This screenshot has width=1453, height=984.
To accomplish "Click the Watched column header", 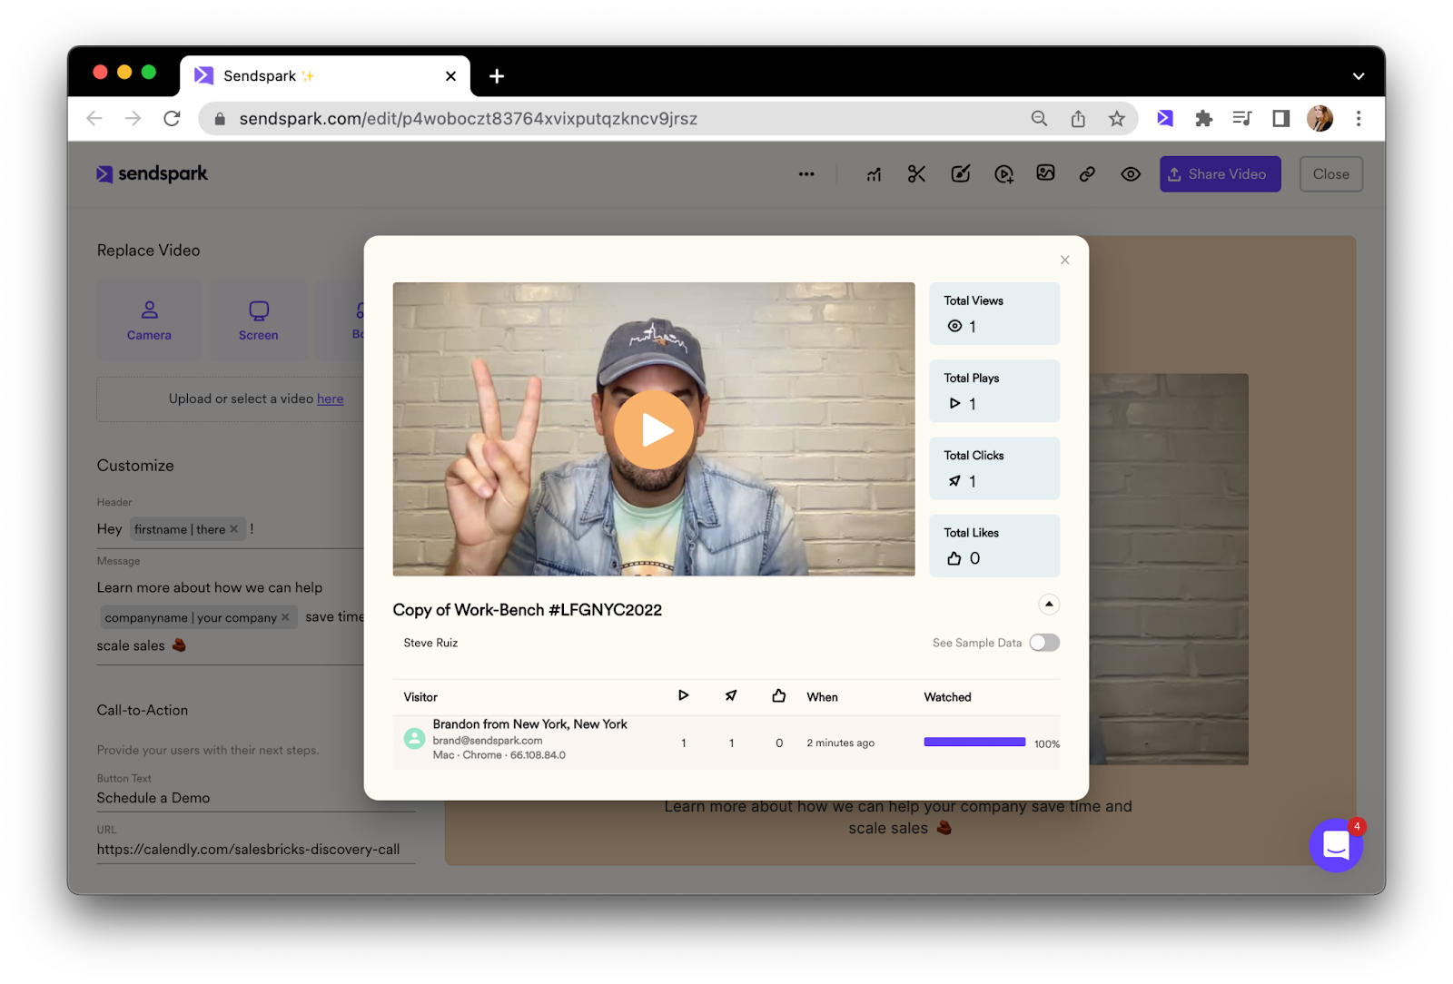I will click(947, 697).
